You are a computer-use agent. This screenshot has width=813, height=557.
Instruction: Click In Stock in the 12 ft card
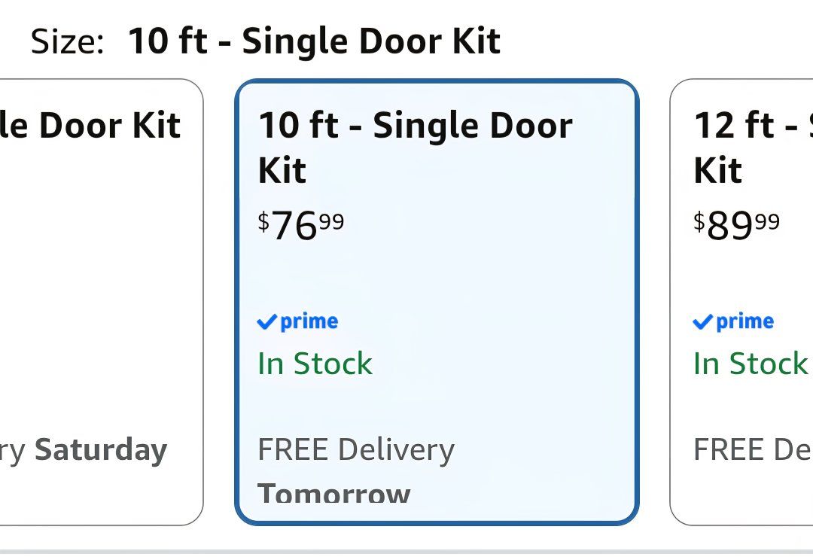(x=751, y=363)
